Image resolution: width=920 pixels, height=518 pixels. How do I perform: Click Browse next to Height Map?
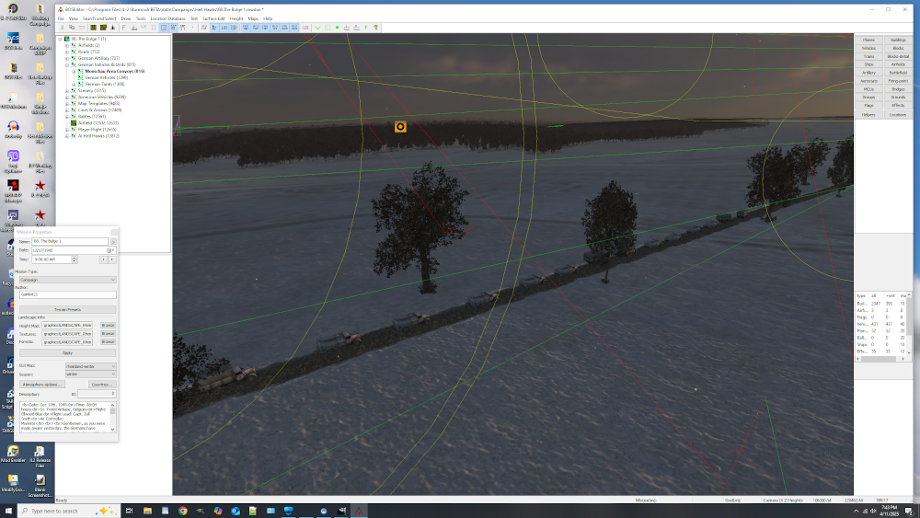tap(108, 325)
